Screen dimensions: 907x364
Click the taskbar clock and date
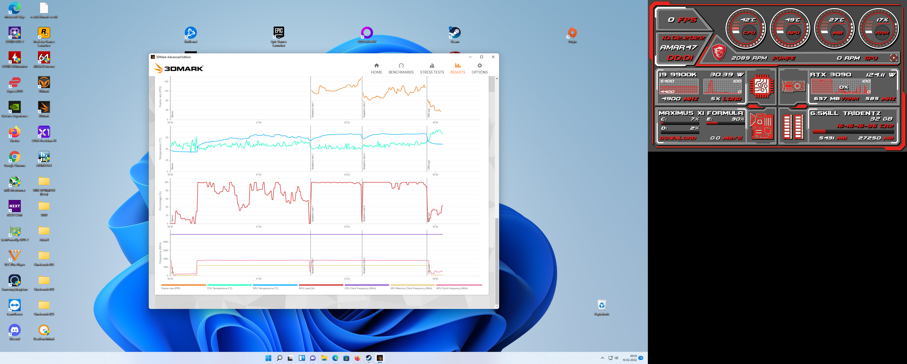pos(630,358)
